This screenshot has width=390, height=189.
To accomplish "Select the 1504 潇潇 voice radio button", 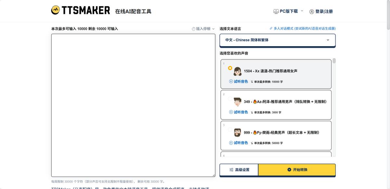I will click(230, 68).
